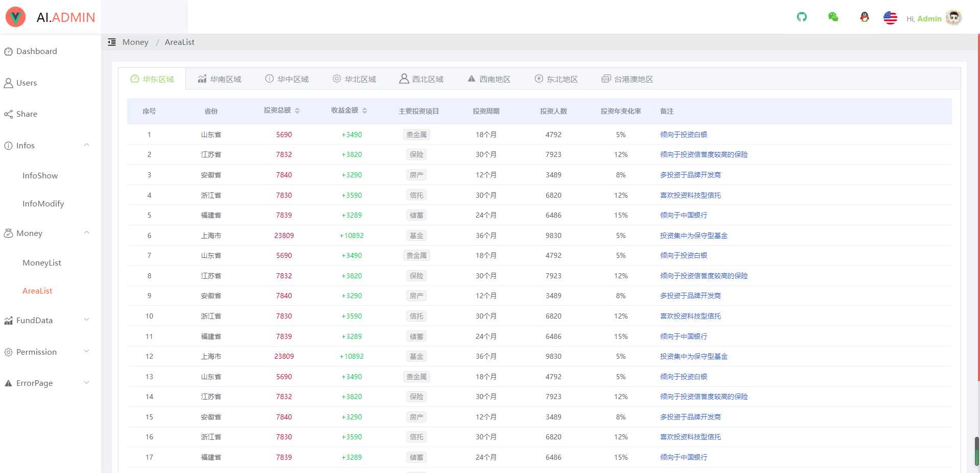The width and height of the screenshot is (980, 473).
Task: Open InfoShow submenu item
Action: tap(51, 176)
